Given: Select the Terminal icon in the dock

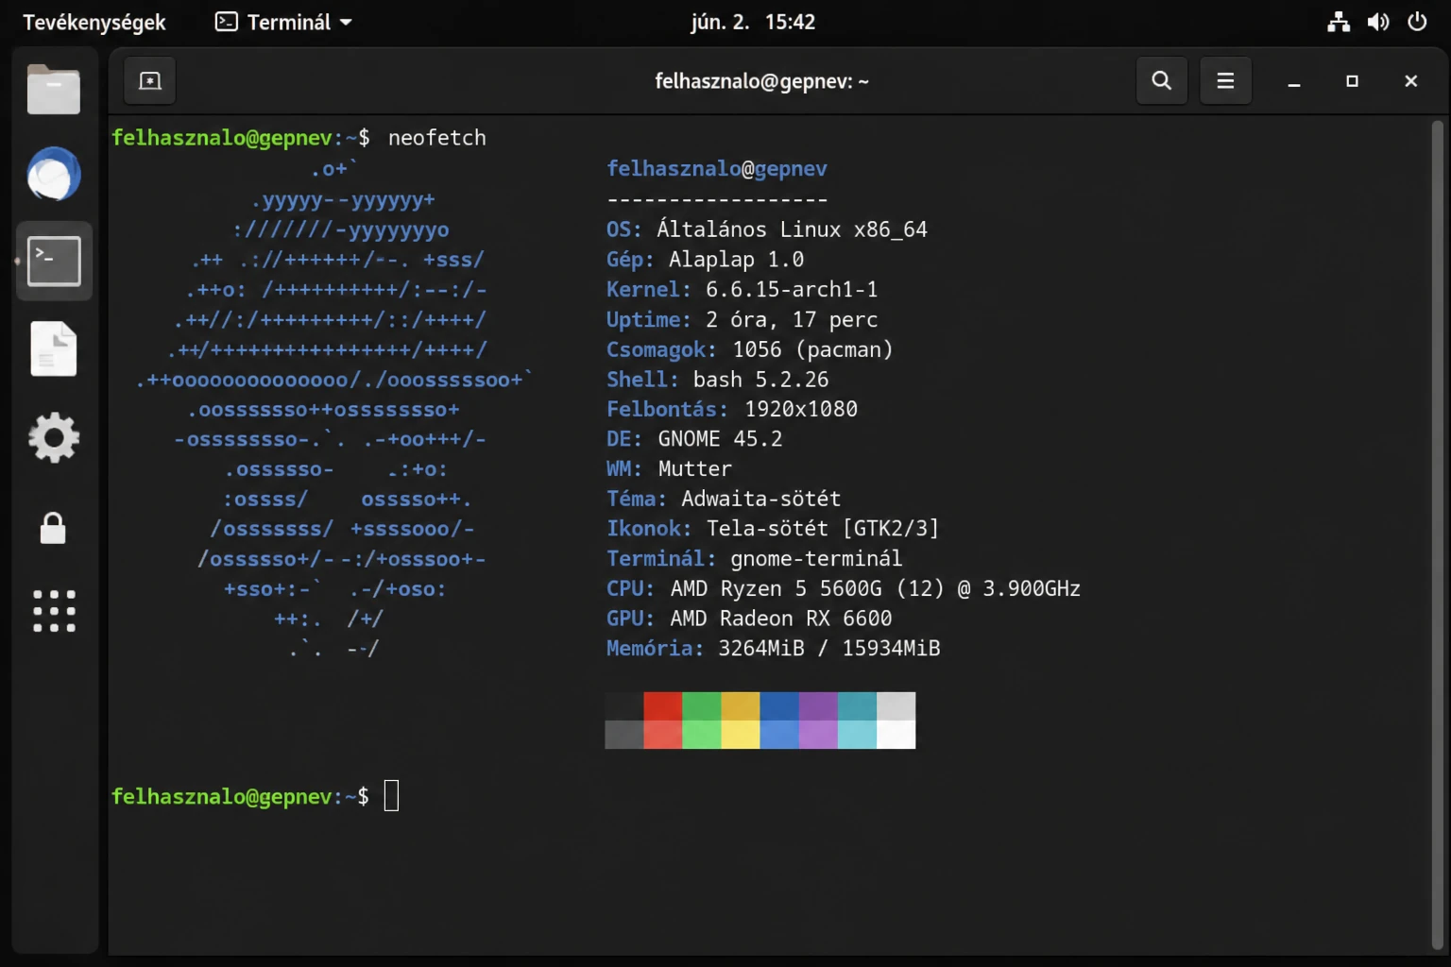Looking at the screenshot, I should (x=54, y=261).
